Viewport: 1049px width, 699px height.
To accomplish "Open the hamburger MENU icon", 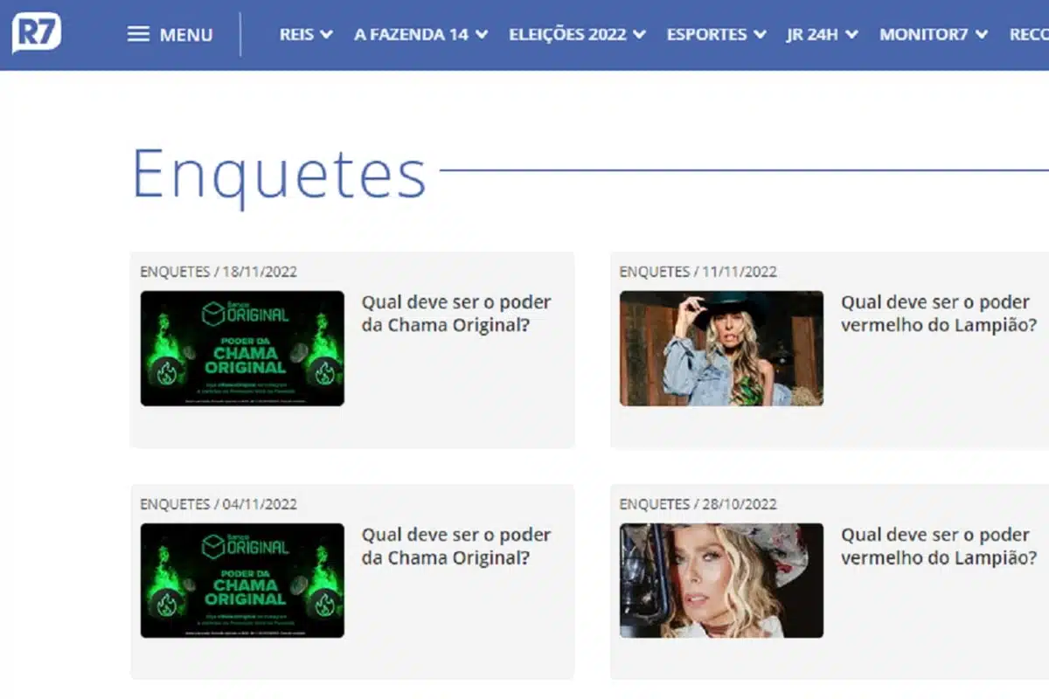I will (138, 35).
